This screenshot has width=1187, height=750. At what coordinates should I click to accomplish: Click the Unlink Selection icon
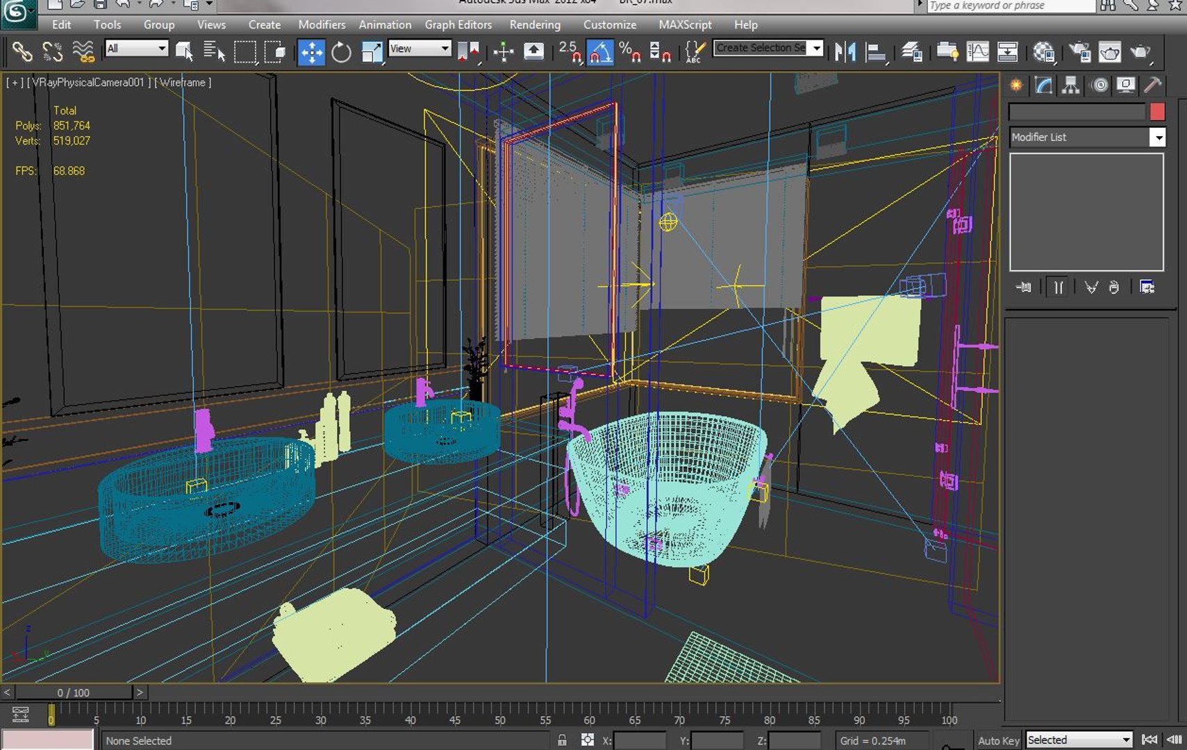(x=52, y=51)
